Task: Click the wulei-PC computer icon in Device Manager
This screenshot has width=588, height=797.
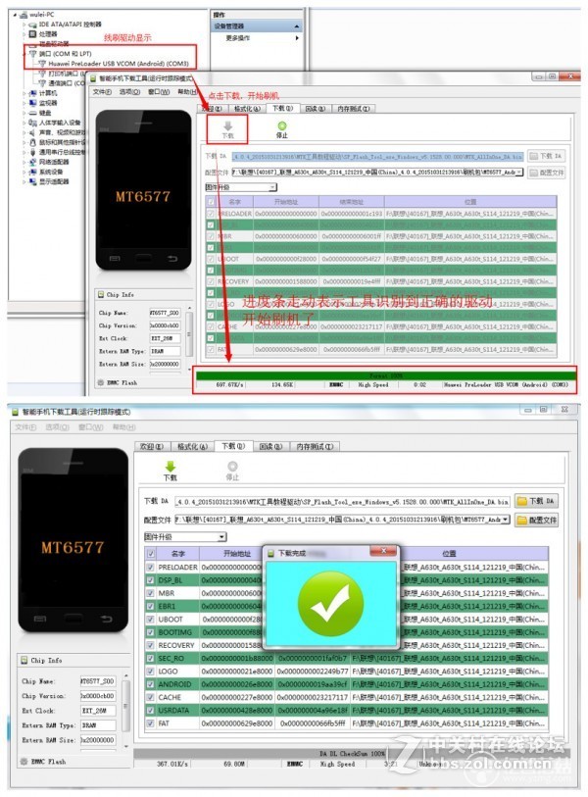Action: (24, 15)
